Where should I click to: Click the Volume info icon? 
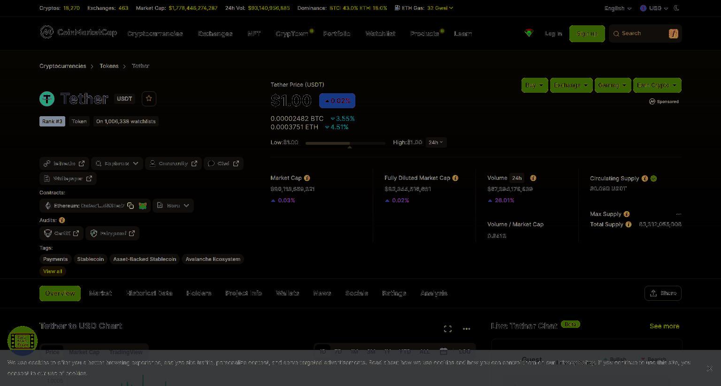[x=533, y=178]
